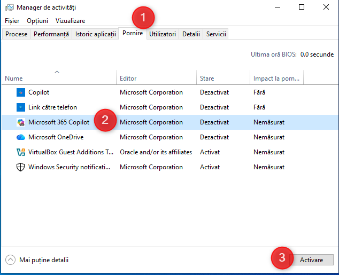
Task: Switch to the Procese tab
Action: (17, 34)
